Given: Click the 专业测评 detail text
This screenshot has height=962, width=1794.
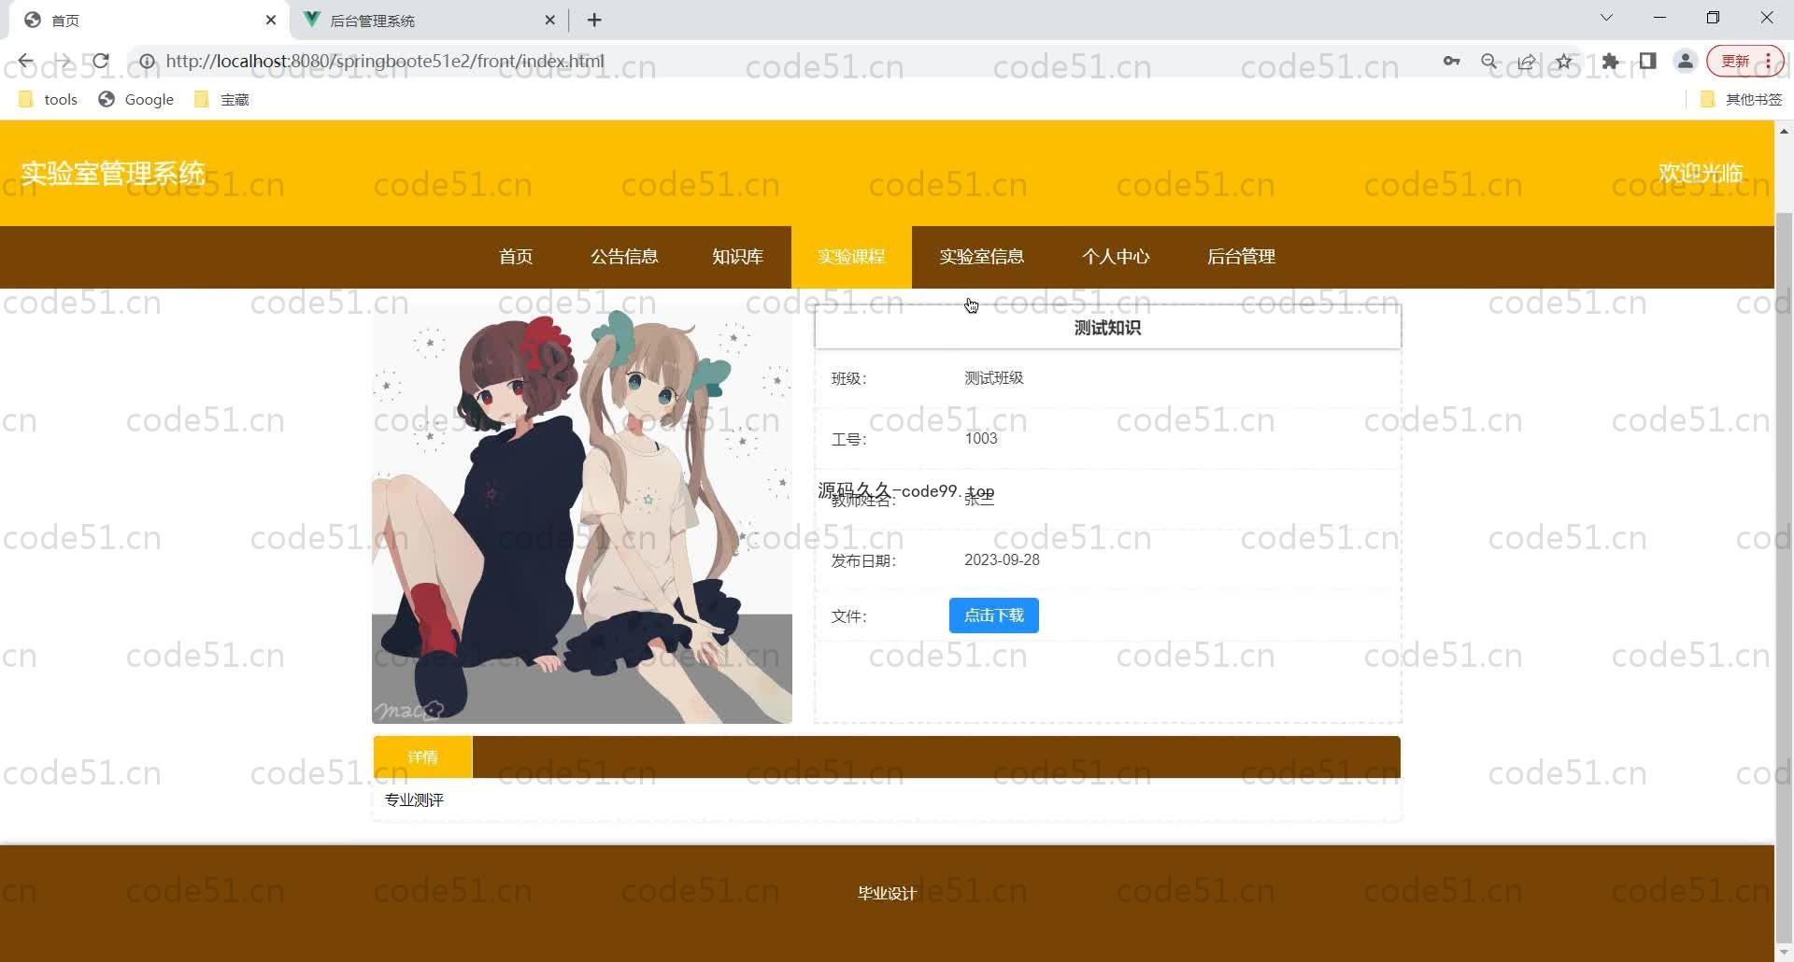Looking at the screenshot, I should 414,800.
